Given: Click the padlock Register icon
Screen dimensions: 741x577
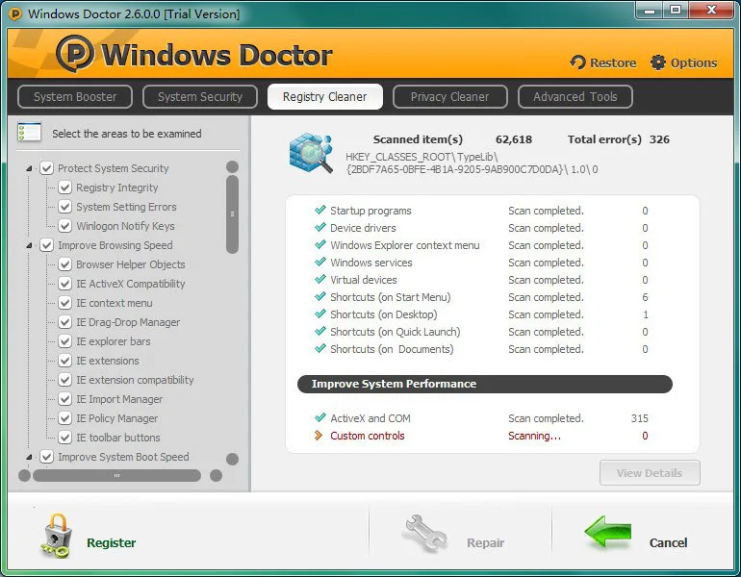Looking at the screenshot, I should 56,536.
